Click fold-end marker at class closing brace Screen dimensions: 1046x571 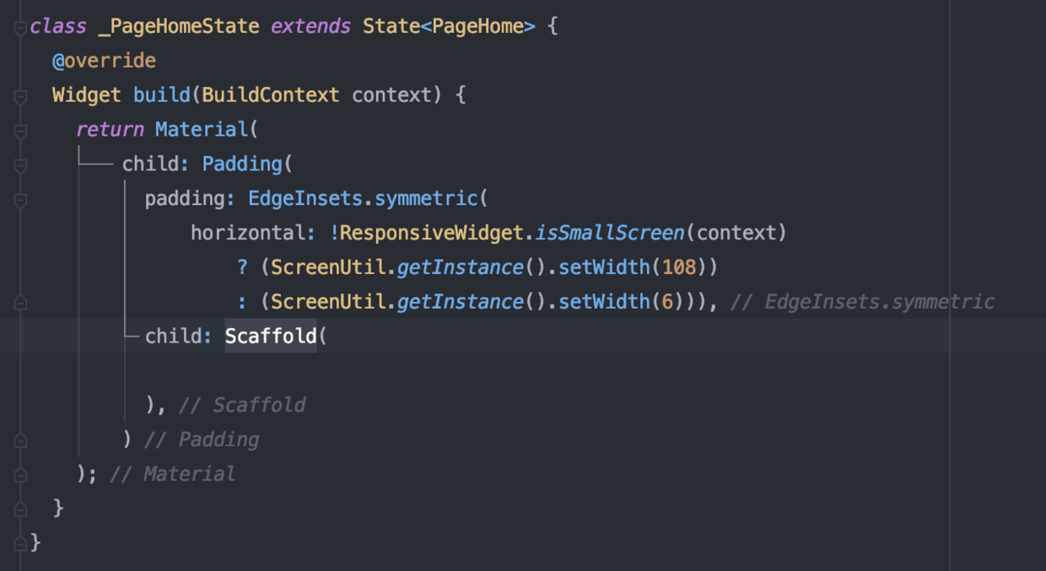tap(20, 542)
